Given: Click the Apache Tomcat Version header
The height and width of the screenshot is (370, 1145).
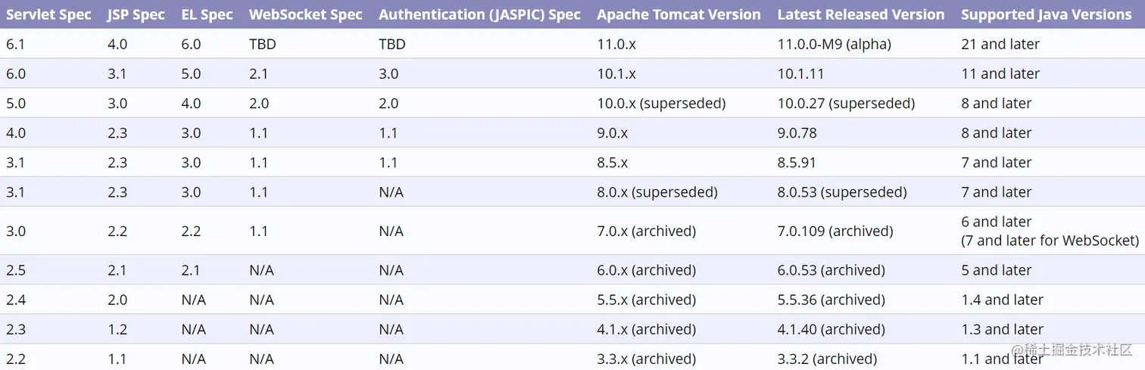Looking at the screenshot, I should tap(679, 14).
